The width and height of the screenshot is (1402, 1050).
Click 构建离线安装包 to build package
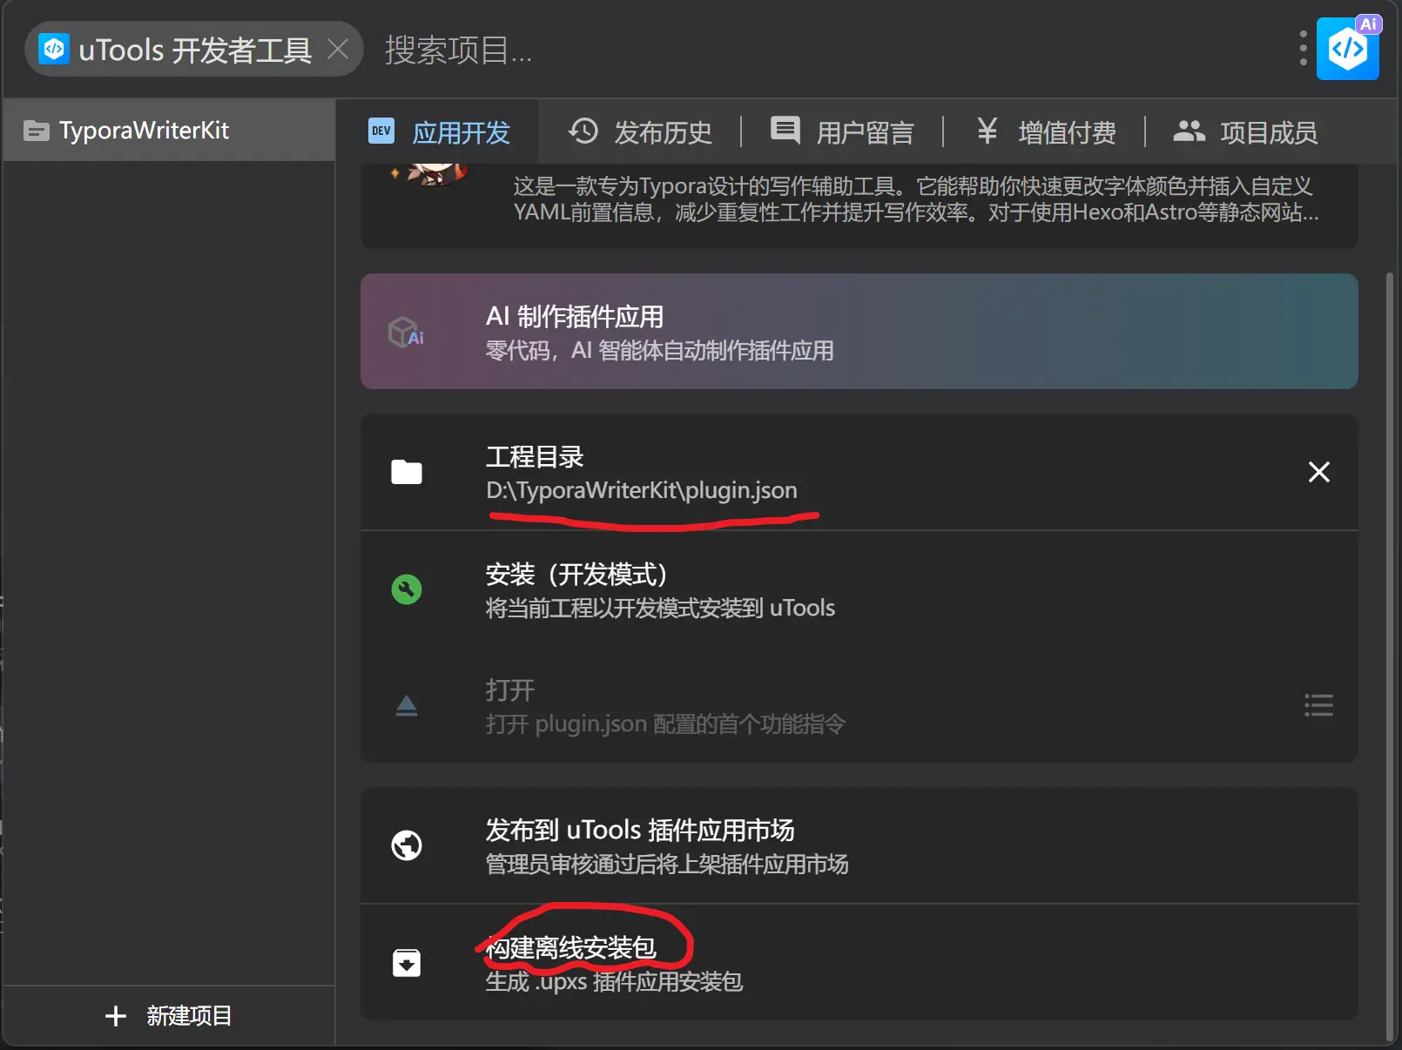click(x=859, y=963)
